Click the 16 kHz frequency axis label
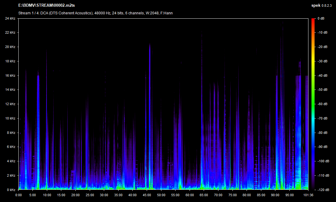 pos(10,75)
